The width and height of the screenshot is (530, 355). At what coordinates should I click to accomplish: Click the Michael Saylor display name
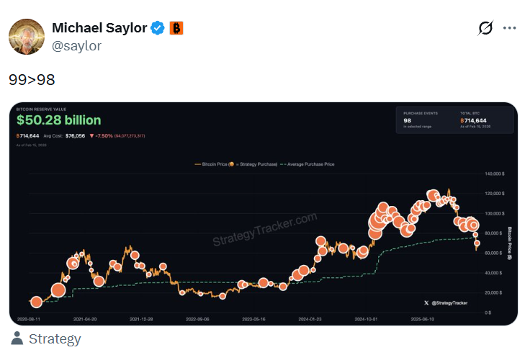[99, 28]
